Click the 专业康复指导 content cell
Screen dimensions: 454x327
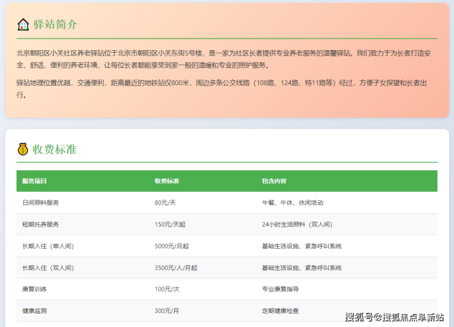tap(280, 289)
